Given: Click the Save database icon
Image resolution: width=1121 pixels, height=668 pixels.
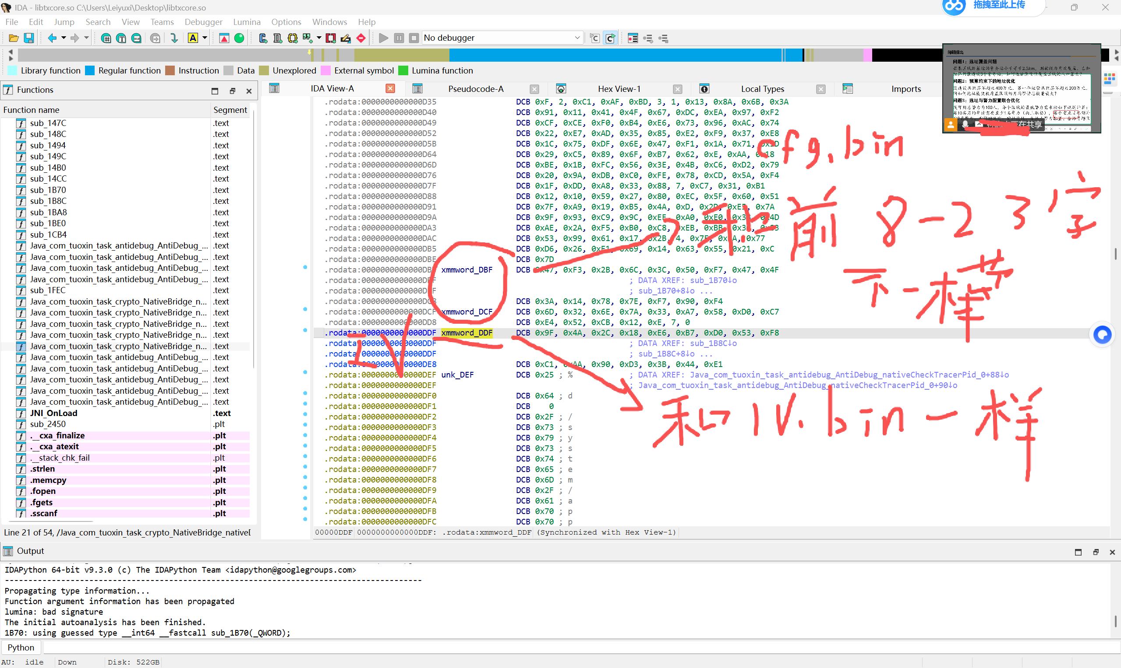Looking at the screenshot, I should 29,38.
